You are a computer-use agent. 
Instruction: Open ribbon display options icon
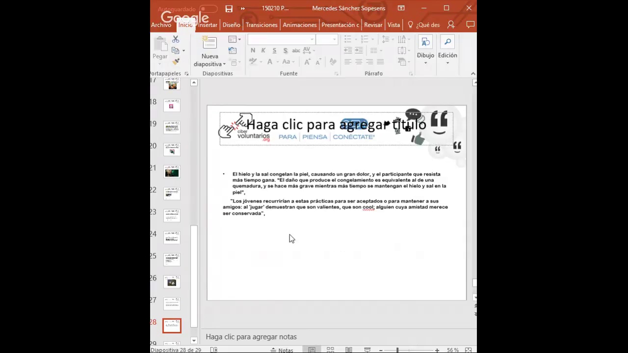pyautogui.click(x=401, y=8)
